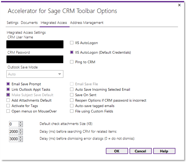Check Activate for Tags
Image resolution: width=187 pixels, height=163 pixels.
8,106
